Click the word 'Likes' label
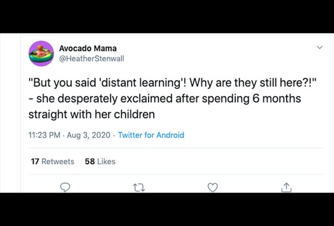 point(106,161)
